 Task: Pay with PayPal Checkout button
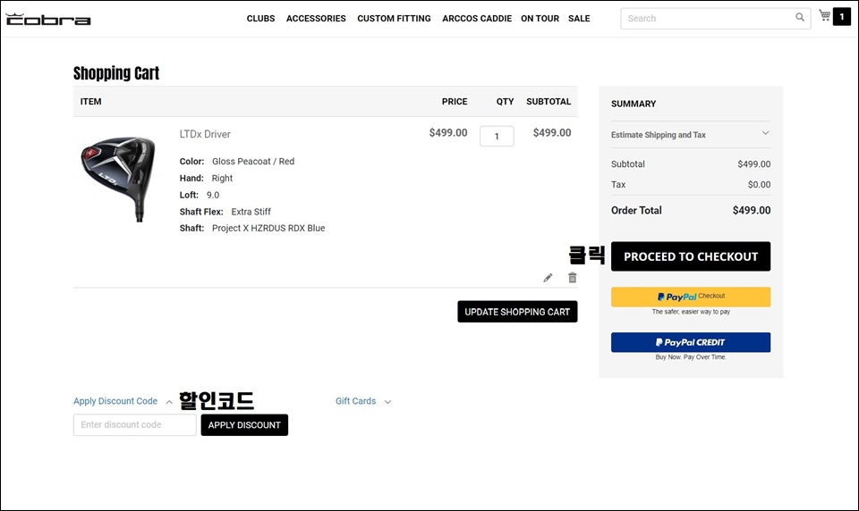690,297
